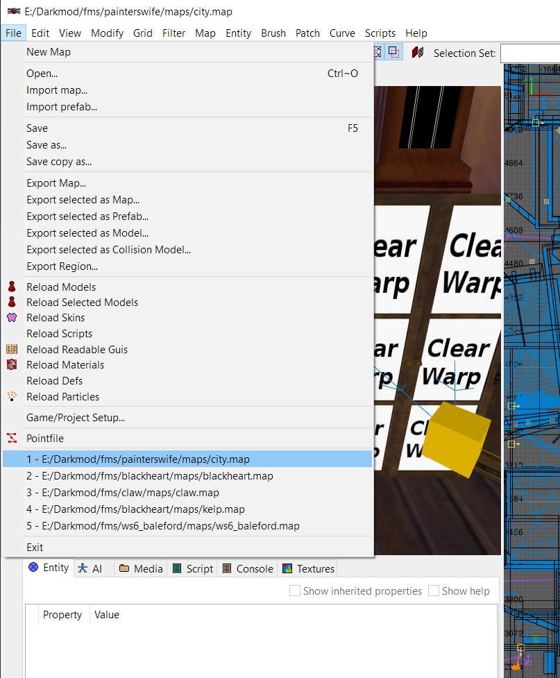Click the Reload Readable Guis book icon

coord(12,350)
